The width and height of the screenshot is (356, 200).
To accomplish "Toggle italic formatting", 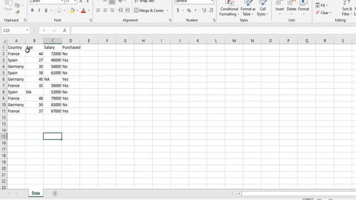I will coord(39,11).
